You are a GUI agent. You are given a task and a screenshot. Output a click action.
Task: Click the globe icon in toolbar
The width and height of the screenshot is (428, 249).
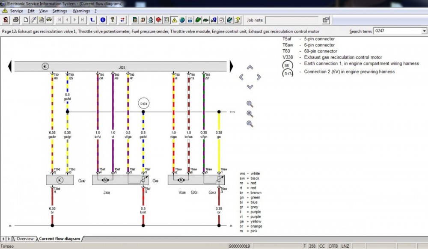tap(182, 20)
